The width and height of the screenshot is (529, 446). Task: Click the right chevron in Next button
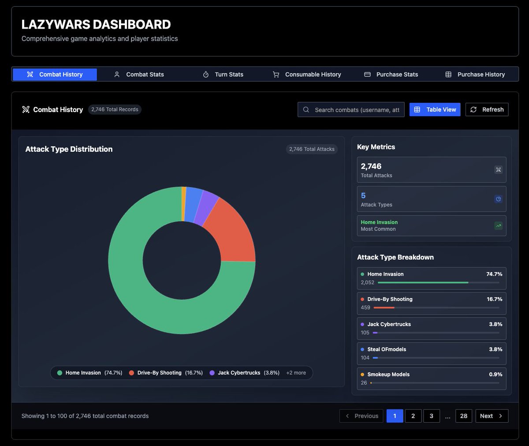click(500, 416)
